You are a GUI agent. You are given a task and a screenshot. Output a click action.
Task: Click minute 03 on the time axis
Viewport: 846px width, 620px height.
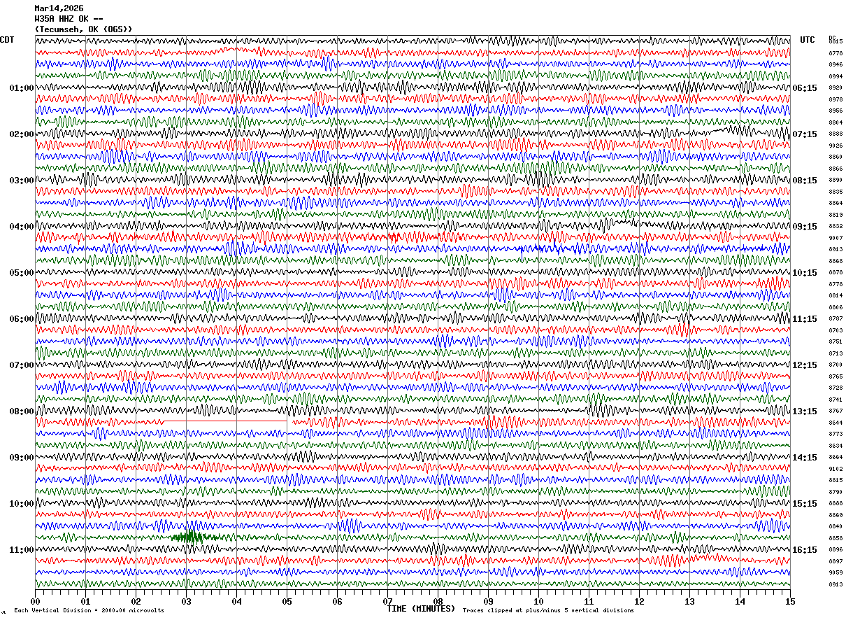click(x=186, y=601)
